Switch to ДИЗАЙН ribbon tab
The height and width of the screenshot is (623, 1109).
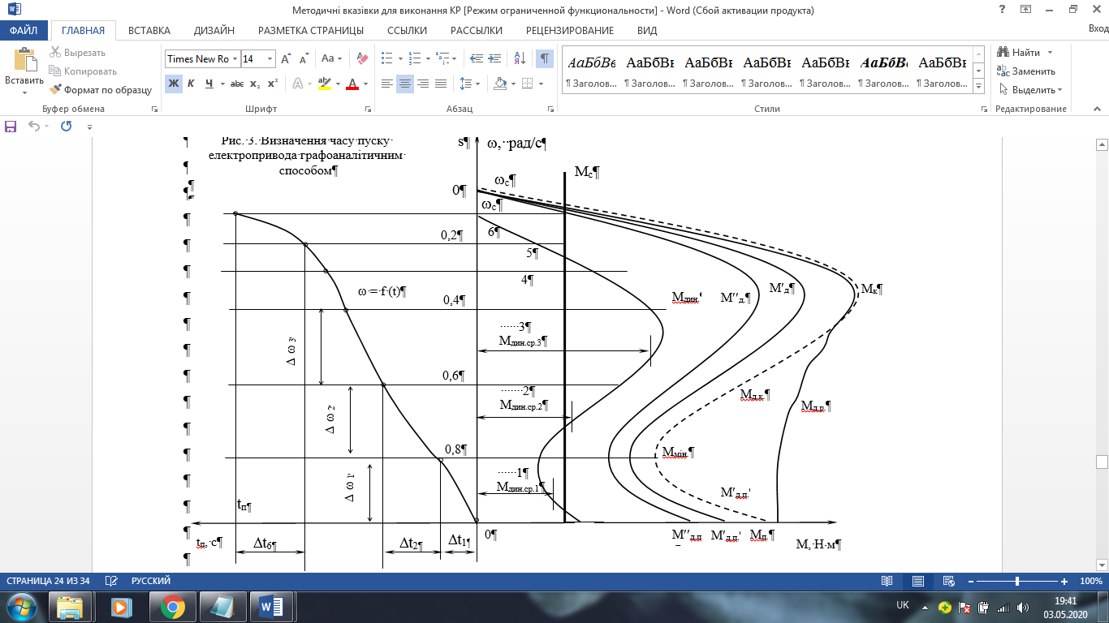tap(214, 30)
